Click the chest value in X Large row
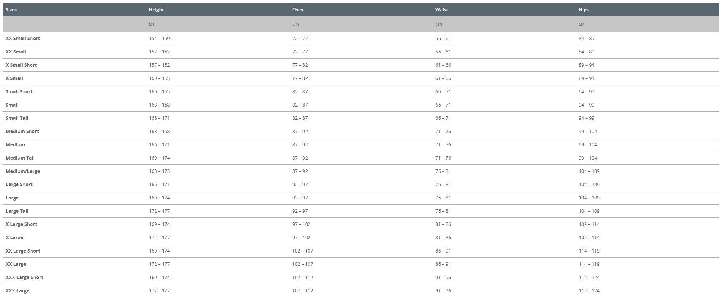 tap(301, 238)
